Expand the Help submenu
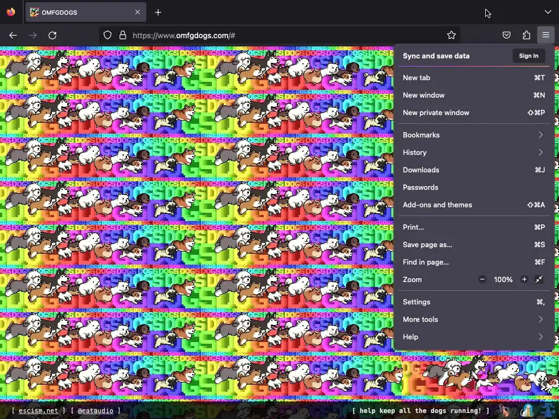 click(474, 337)
